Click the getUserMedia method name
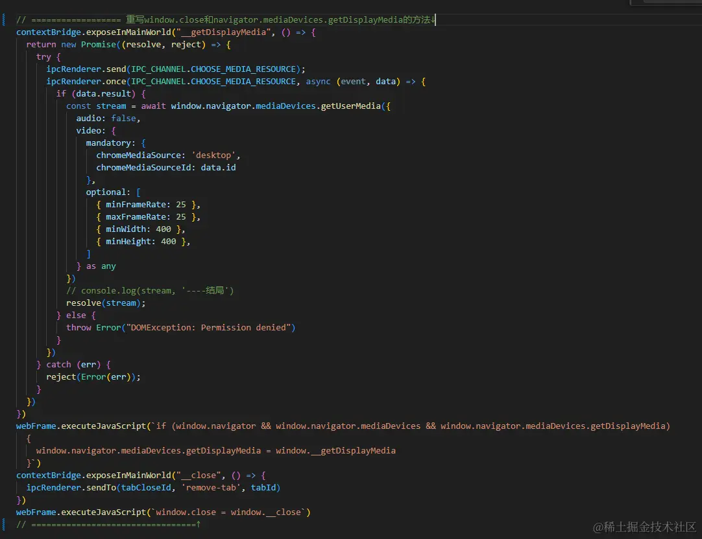The width and height of the screenshot is (702, 539). (x=350, y=106)
